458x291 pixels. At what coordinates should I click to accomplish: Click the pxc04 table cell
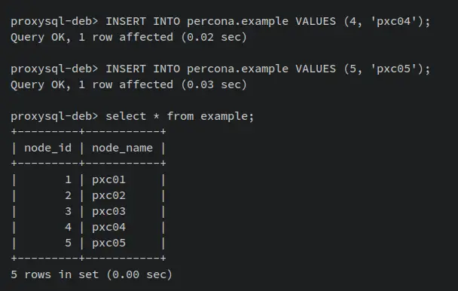tap(108, 227)
